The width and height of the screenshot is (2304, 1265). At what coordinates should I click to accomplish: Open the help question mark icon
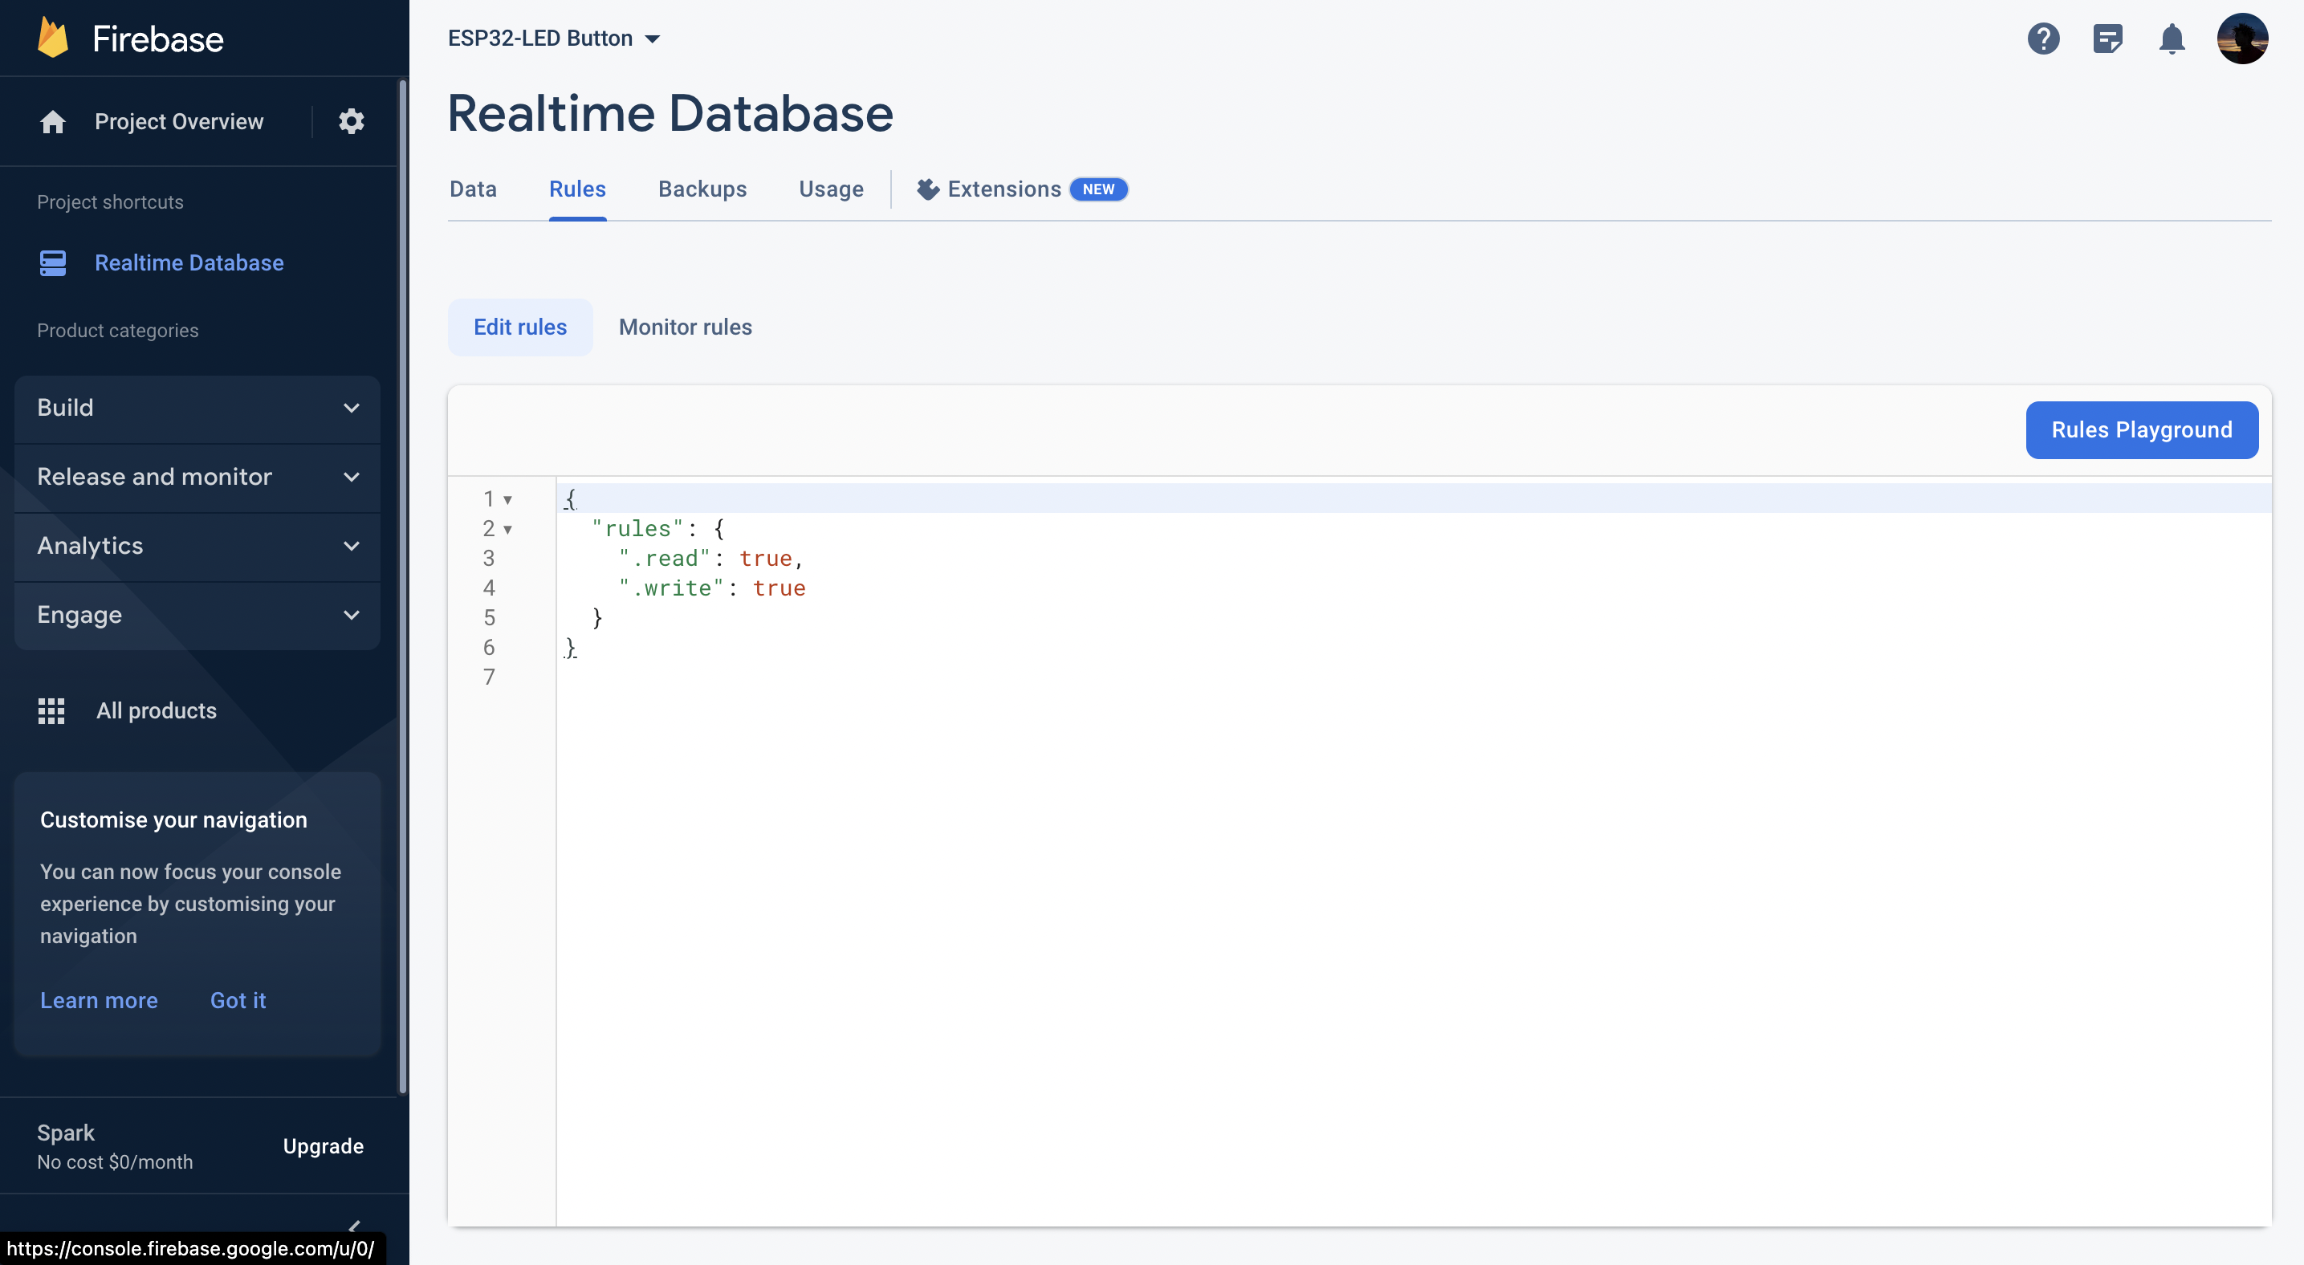tap(2043, 39)
